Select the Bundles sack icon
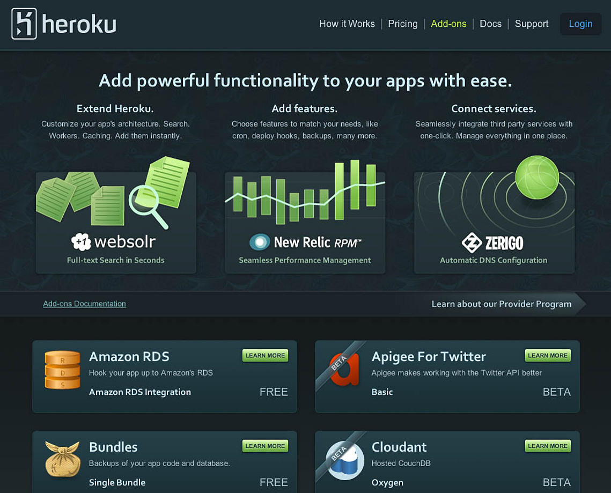611x493 pixels. (62, 459)
